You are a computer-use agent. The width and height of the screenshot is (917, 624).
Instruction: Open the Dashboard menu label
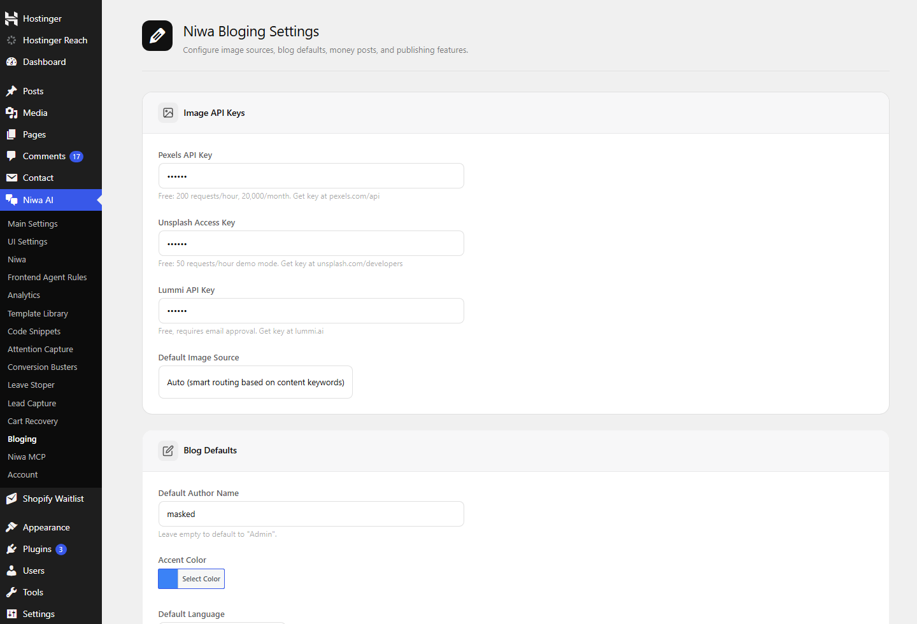[x=44, y=62]
